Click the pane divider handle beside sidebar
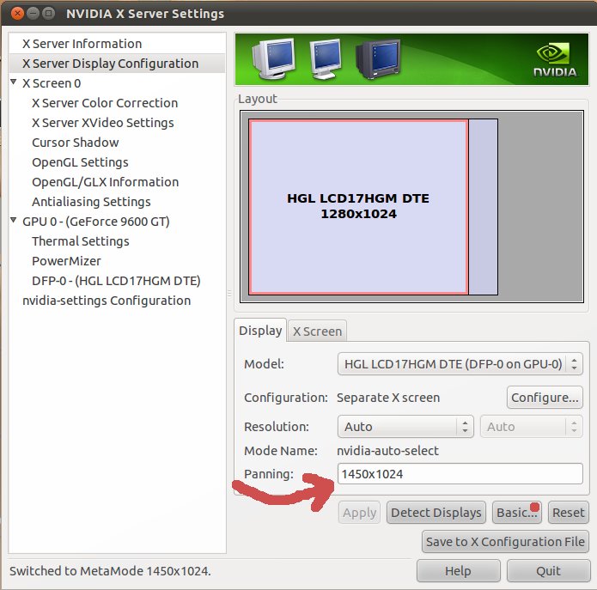Screen dimensions: 597x590 229,294
